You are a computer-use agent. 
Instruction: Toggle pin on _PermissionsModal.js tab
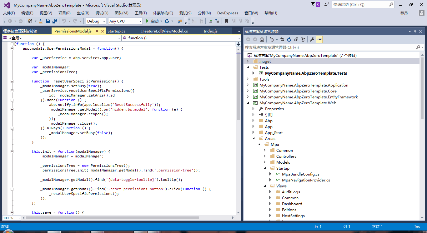coord(97,31)
